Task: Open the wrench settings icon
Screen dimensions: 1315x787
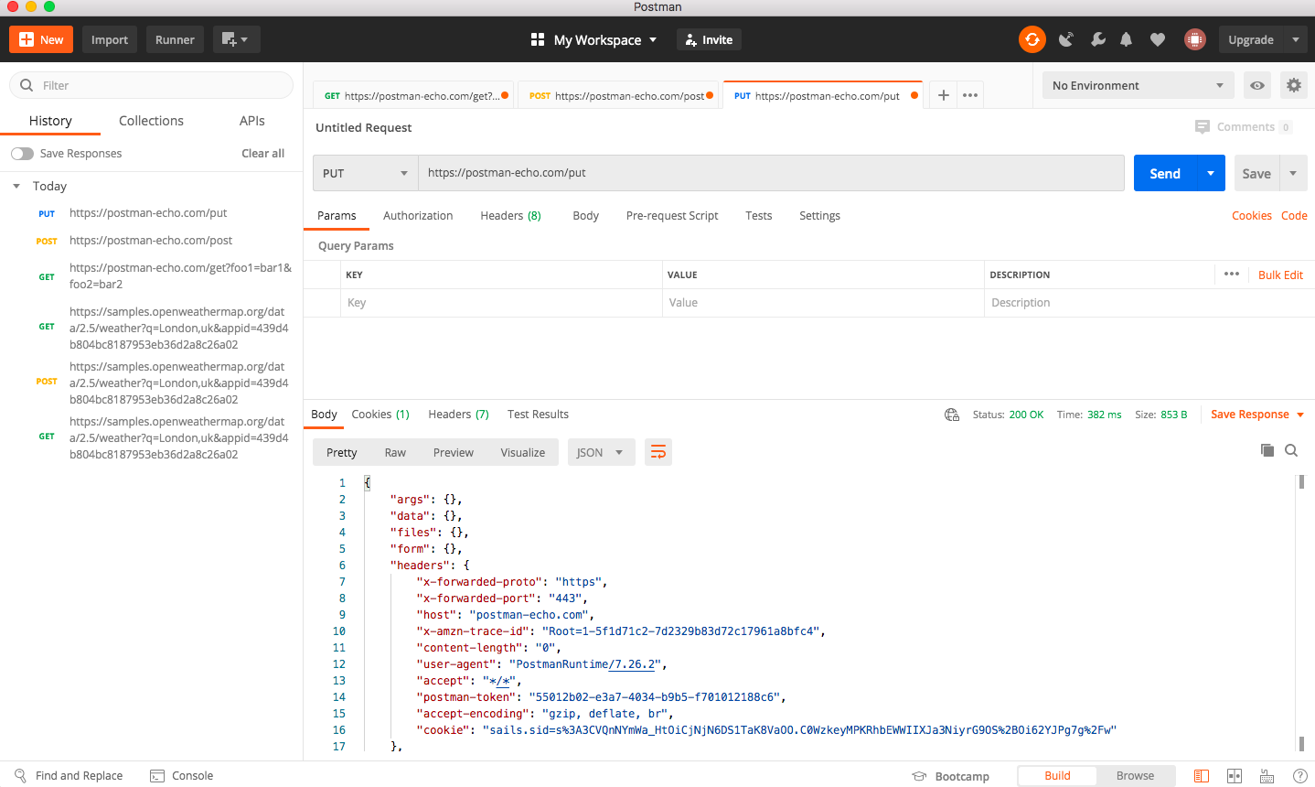Action: click(x=1098, y=39)
